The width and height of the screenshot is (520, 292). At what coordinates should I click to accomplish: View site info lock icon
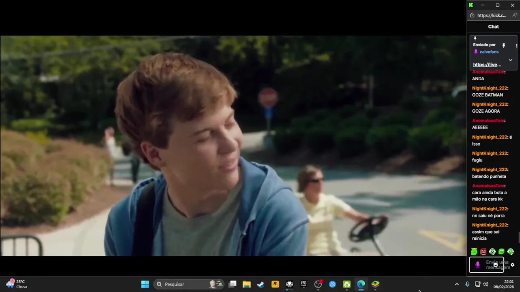click(472, 15)
